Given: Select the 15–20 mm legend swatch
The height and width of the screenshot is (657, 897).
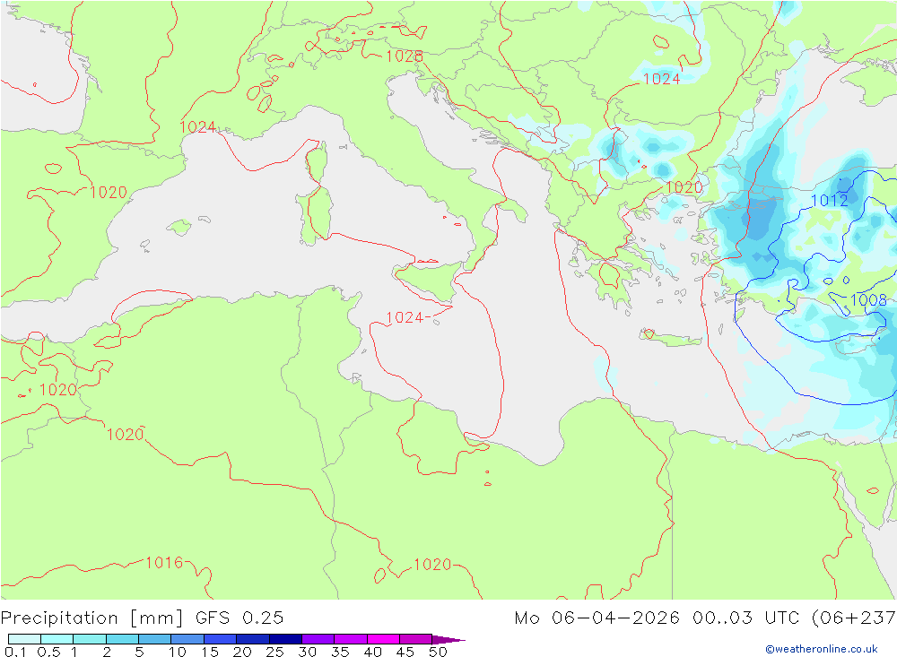Looking at the screenshot, I should point(220,639).
